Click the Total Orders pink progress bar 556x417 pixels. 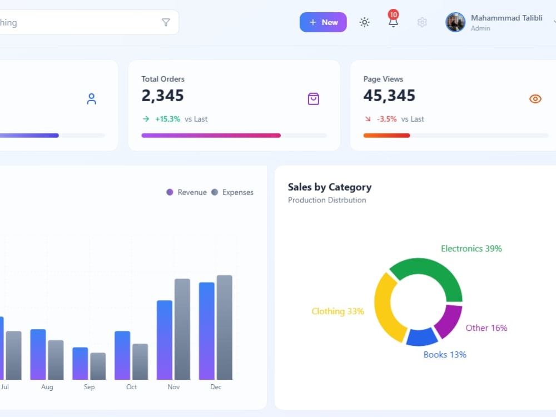(211, 136)
